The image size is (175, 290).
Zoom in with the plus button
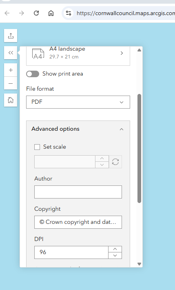click(x=11, y=70)
